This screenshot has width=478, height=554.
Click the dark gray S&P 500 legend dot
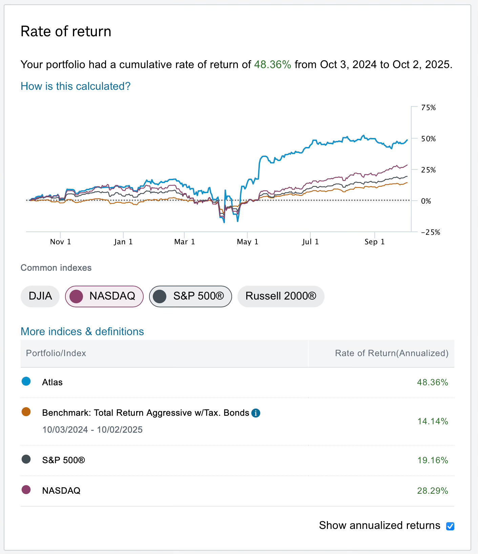(x=26, y=459)
